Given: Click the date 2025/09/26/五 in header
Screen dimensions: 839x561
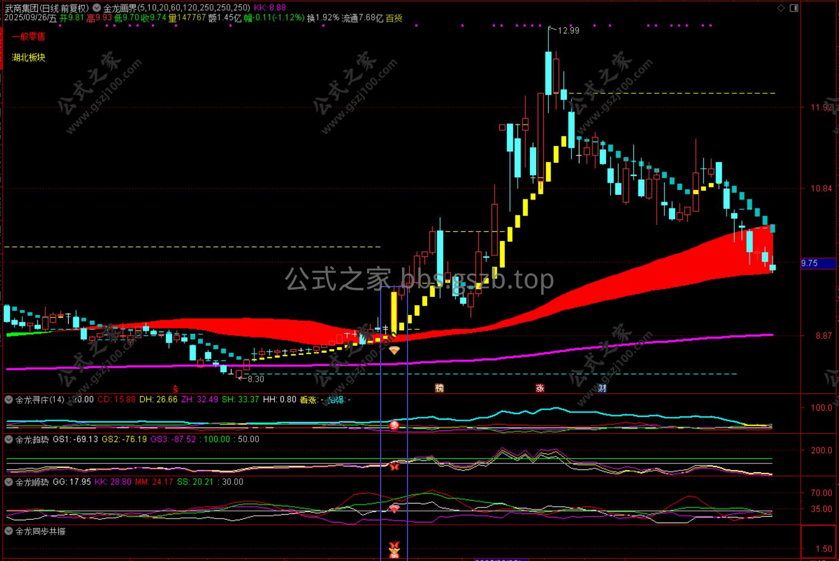Looking at the screenshot, I should pyautogui.click(x=30, y=18).
